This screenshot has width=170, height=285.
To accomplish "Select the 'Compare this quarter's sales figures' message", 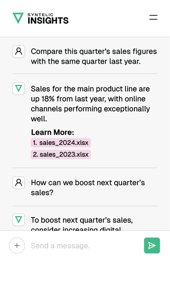I will pyautogui.click(x=94, y=56).
